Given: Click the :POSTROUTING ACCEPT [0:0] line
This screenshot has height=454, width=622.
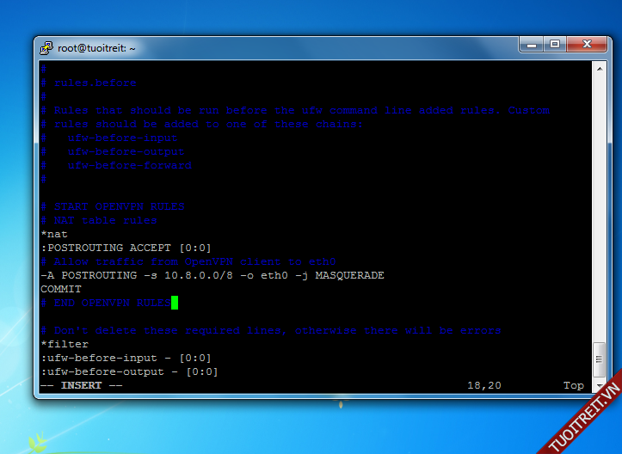Looking at the screenshot, I should coord(126,248).
